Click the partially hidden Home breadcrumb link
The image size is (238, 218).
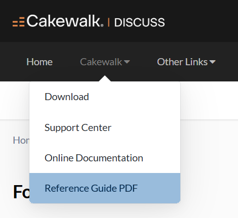tap(21, 140)
